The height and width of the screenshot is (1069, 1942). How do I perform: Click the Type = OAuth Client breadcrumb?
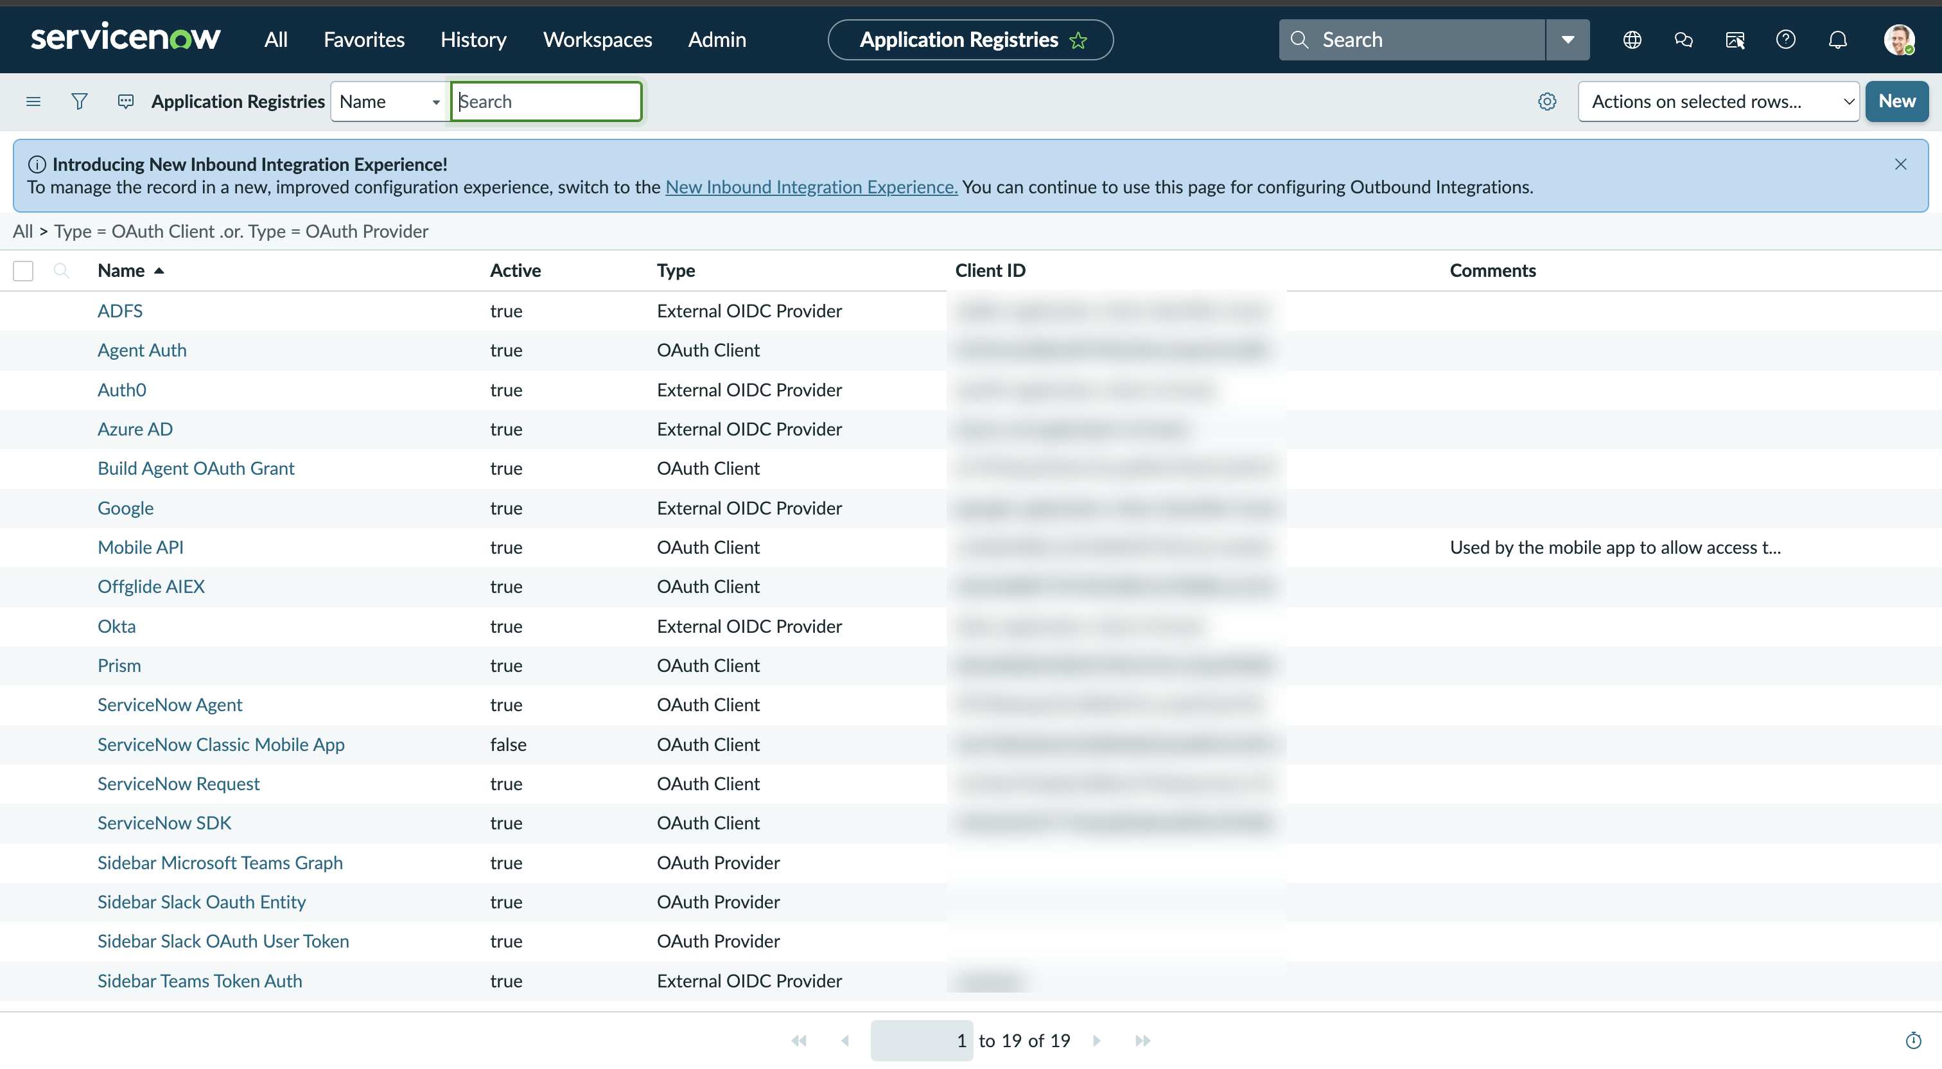click(x=134, y=231)
